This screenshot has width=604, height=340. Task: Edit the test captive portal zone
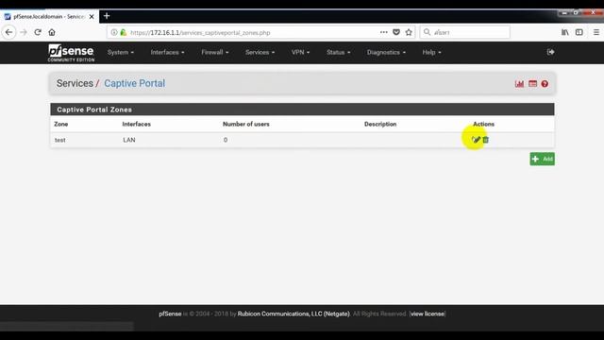pos(476,140)
